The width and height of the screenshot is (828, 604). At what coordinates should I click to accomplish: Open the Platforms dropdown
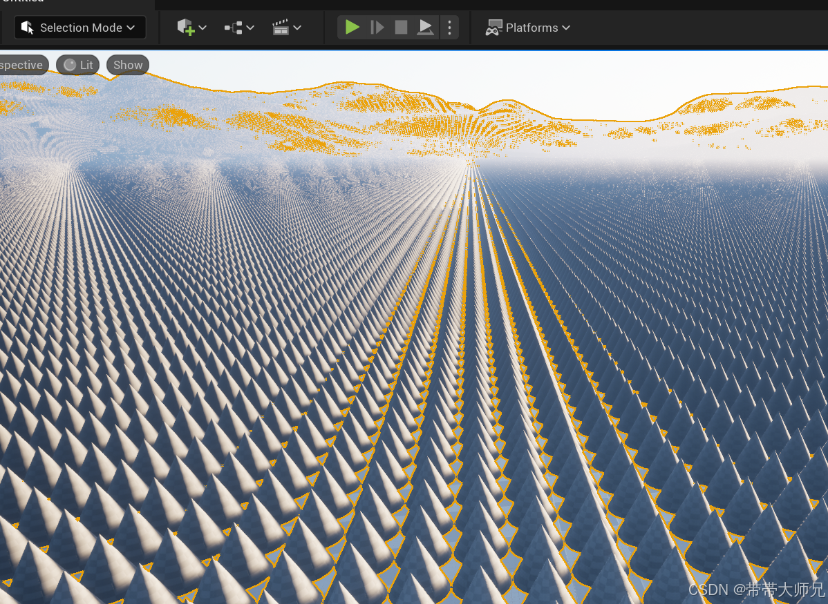coord(527,28)
